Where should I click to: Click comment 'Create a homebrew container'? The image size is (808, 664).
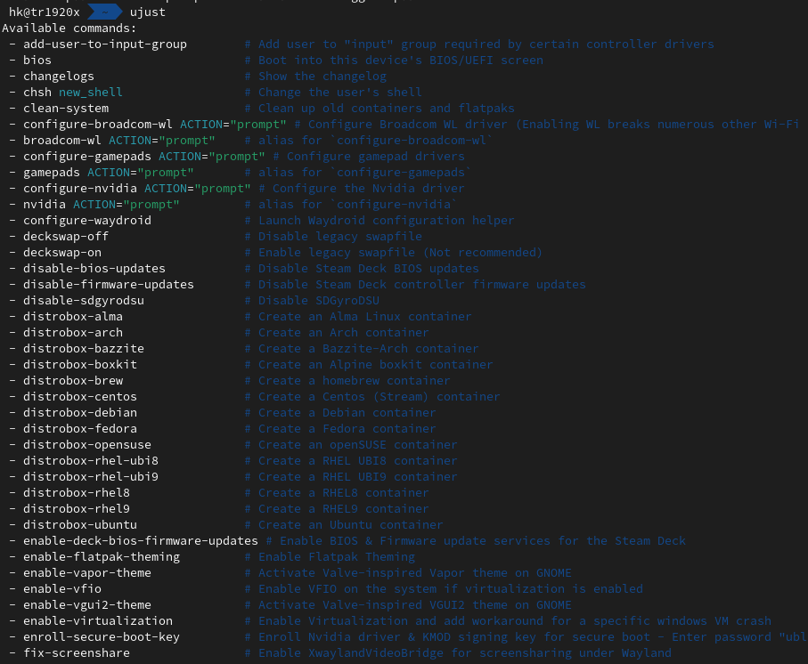[x=354, y=380]
